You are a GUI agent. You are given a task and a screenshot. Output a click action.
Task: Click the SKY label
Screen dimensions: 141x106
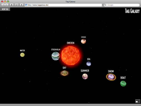(64, 68)
